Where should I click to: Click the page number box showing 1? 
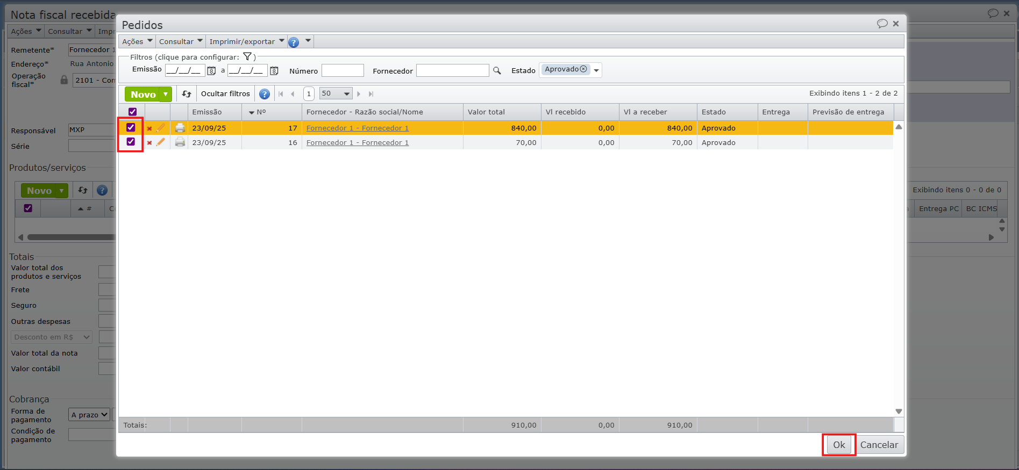pos(309,94)
